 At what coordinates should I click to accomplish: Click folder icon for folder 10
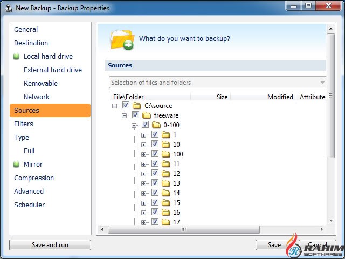(x=165, y=144)
